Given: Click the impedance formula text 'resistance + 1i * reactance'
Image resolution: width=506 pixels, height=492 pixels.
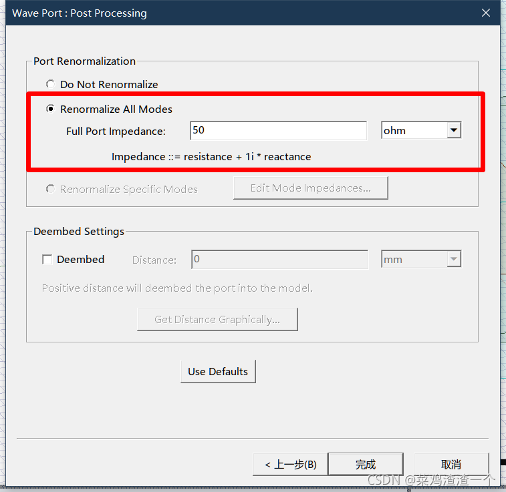Looking at the screenshot, I should [x=247, y=157].
